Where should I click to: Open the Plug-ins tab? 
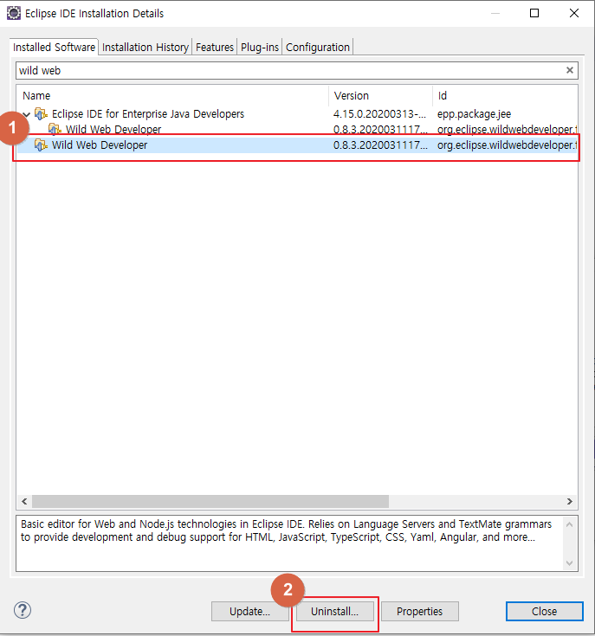260,47
